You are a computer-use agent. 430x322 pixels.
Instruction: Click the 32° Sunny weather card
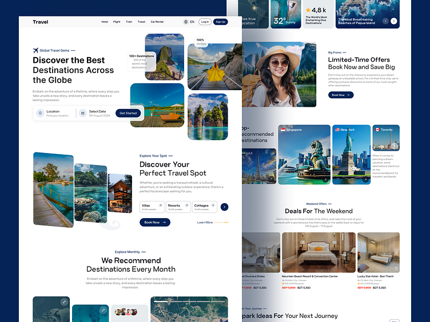(286, 14)
